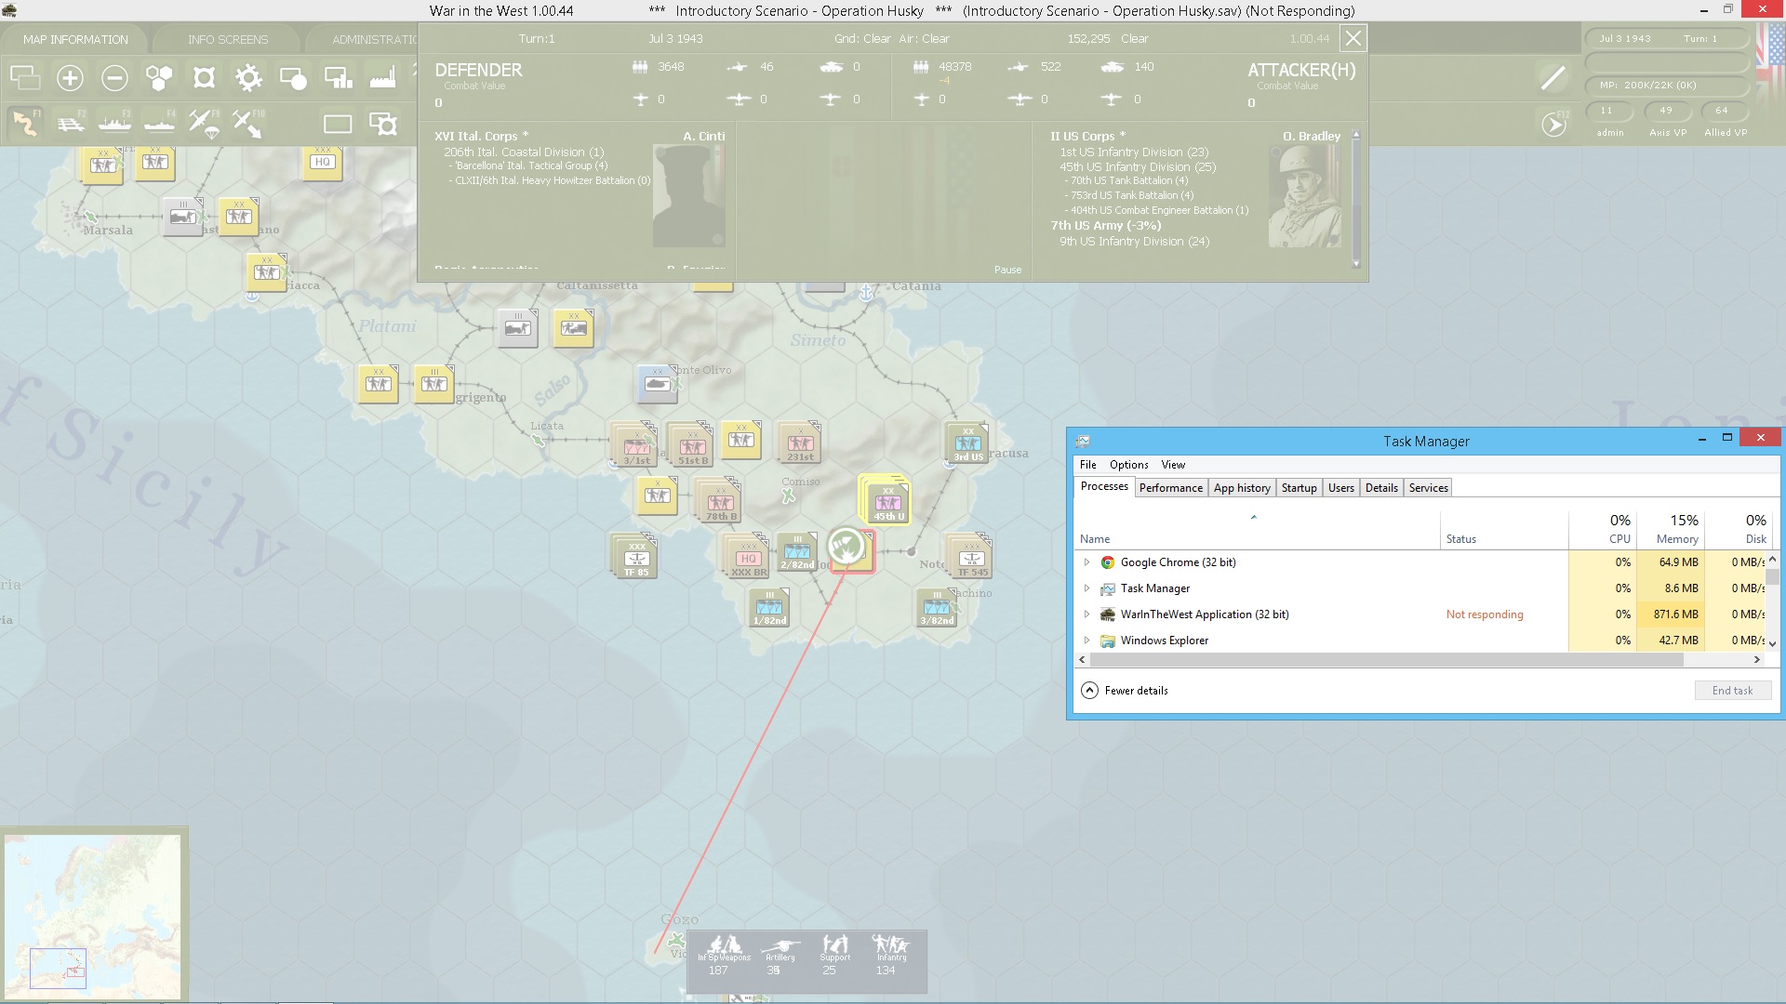Viewport: 1786px width, 1004px height.
Task: Select the 78th B unit counter
Action: [x=720, y=500]
